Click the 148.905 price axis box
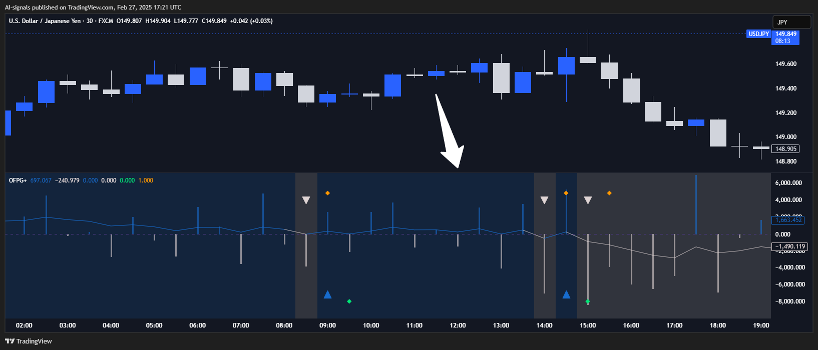This screenshot has width=818, height=350. click(x=785, y=149)
